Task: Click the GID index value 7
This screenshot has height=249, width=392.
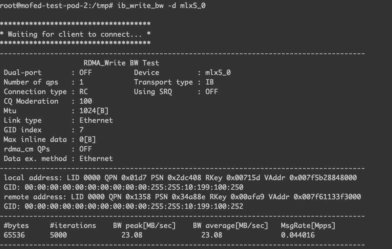Action: click(x=81, y=130)
